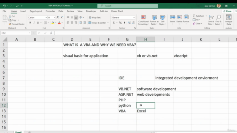Viewport: 237px width, 133px height.
Task: Select the Sheet1 sheet tab
Action: (19, 132)
